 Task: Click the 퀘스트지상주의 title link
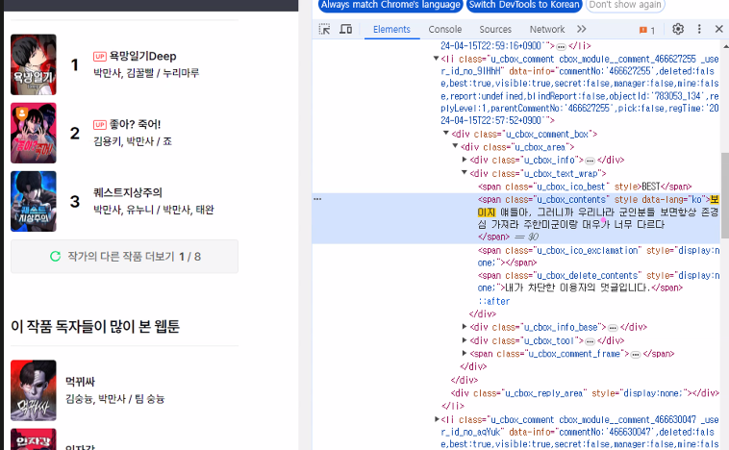coord(128,192)
